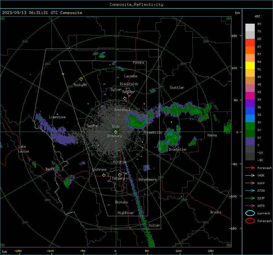
Task: Click the ThreeHills town label
Action: click(x=153, y=133)
